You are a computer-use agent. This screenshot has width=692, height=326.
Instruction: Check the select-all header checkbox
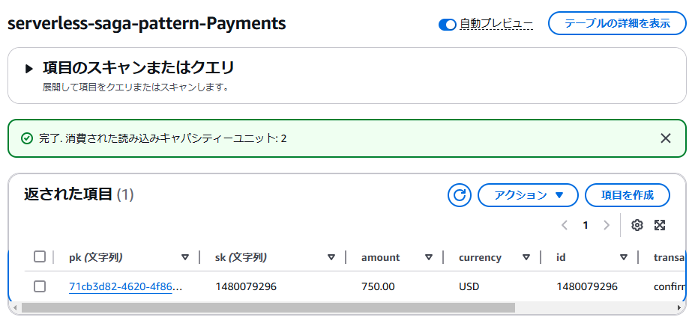(40, 257)
